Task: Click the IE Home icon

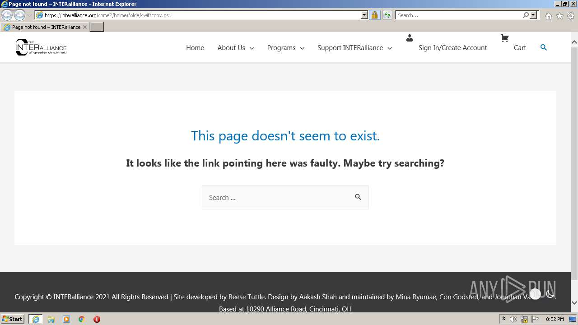Action: click(548, 16)
